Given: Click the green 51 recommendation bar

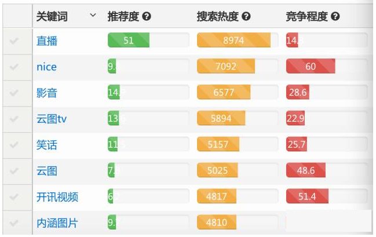Looking at the screenshot, I should 129,40.
